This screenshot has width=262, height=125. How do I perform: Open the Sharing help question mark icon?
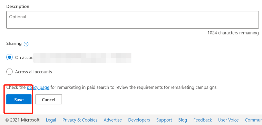coord(26,44)
